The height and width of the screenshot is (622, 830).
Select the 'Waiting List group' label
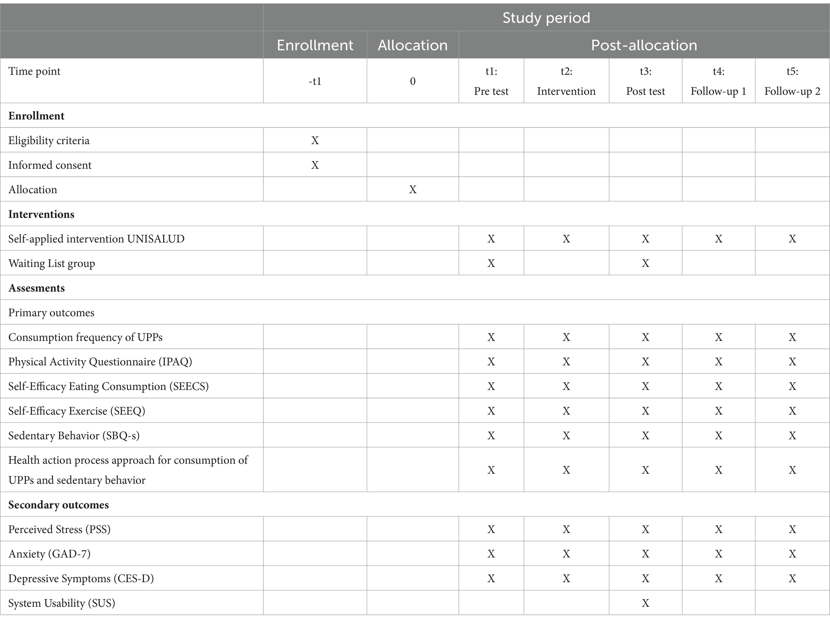52,263
